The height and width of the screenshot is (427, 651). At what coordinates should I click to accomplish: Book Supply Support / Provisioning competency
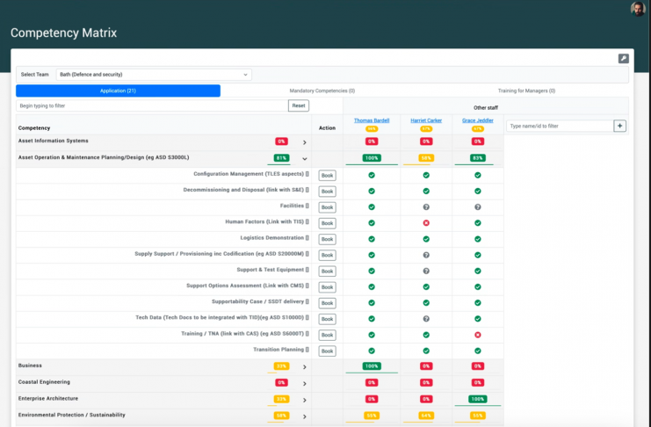coord(327,255)
